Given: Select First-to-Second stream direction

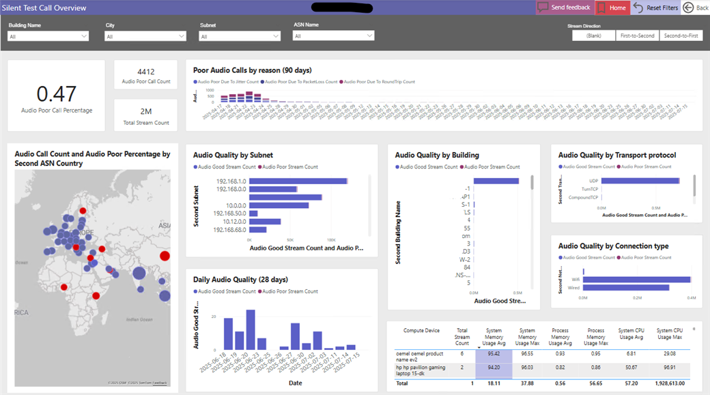Looking at the screenshot, I should [636, 35].
